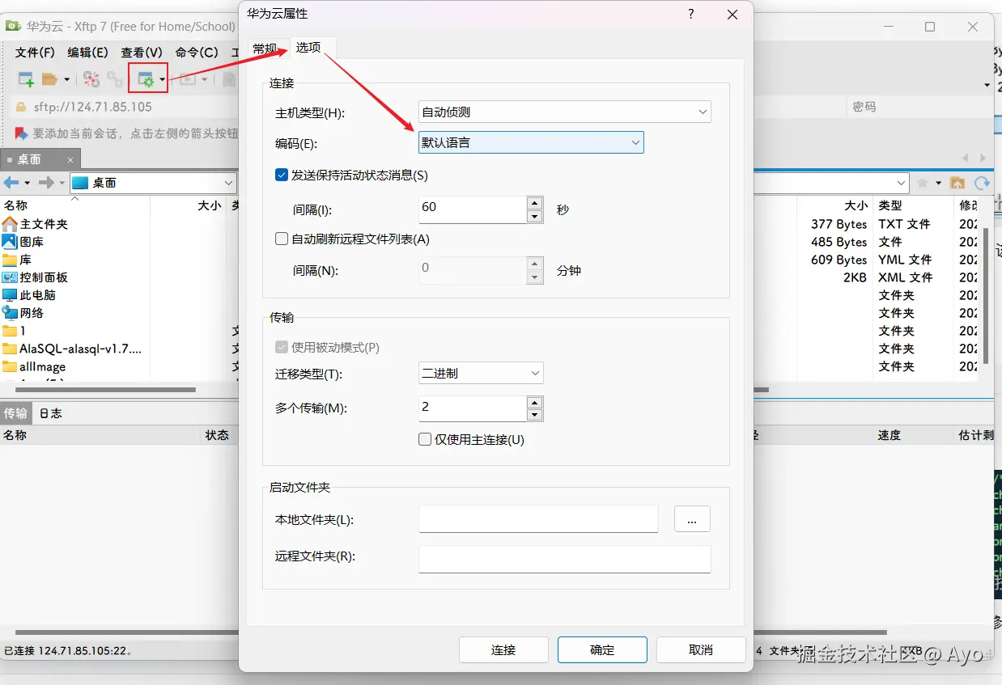1002x685 pixels.
Task: Click the 远程文件夹 input field
Action: click(565, 559)
